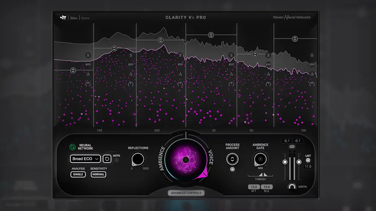This screenshot has width=376, height=211.
Task: Click the circular-arrow button beside Broad ECO
Action: pyautogui.click(x=107, y=159)
